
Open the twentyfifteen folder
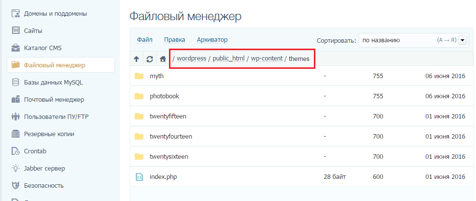click(x=168, y=116)
